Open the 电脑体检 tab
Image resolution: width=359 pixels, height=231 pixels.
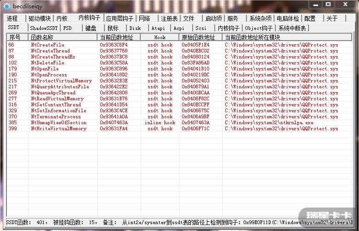[288, 18]
